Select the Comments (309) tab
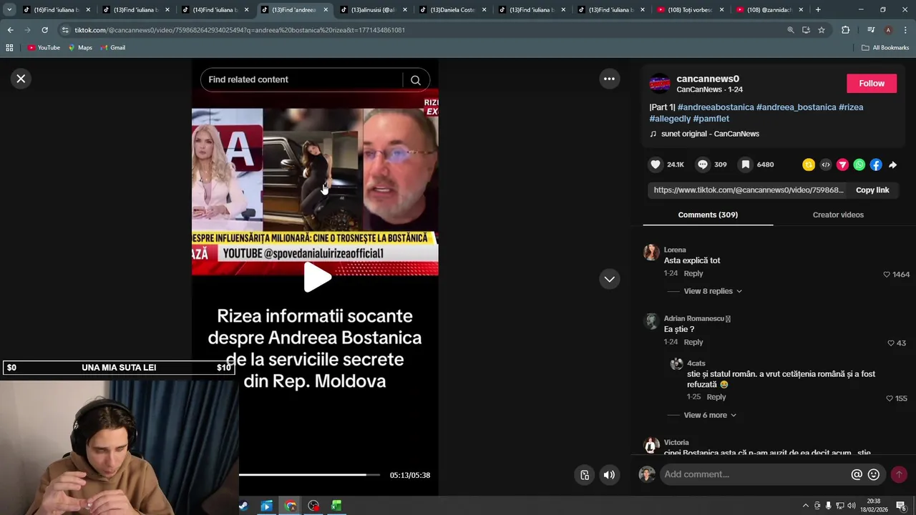Viewport: 916px width, 515px height. [x=708, y=215]
